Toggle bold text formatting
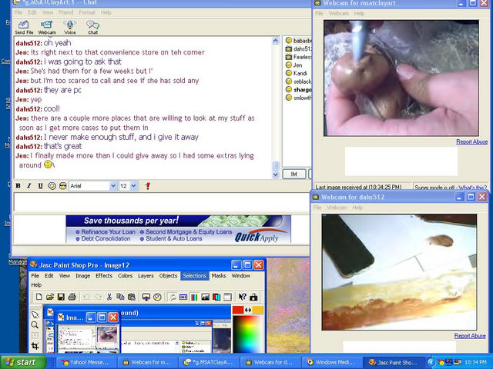 pos(18,186)
